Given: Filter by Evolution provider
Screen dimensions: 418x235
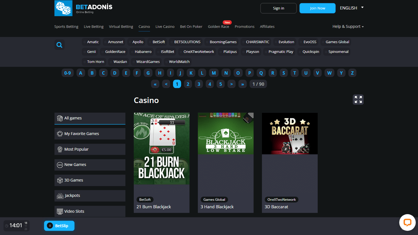Looking at the screenshot, I should (x=285, y=42).
